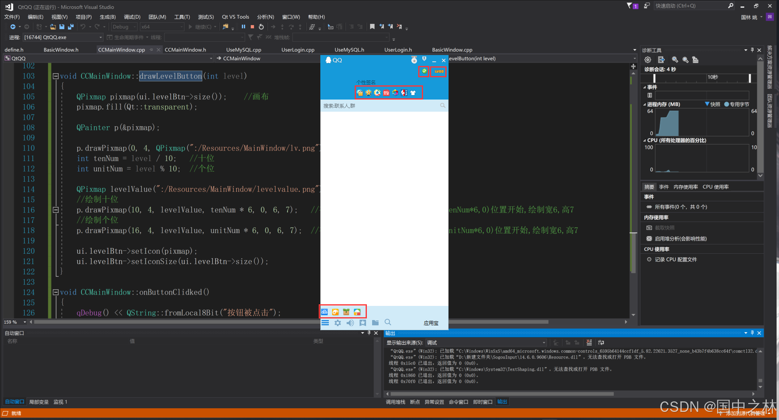The image size is (779, 420).
Task: Click the white T-shirt skin icon in QQ
Action: pos(413,93)
